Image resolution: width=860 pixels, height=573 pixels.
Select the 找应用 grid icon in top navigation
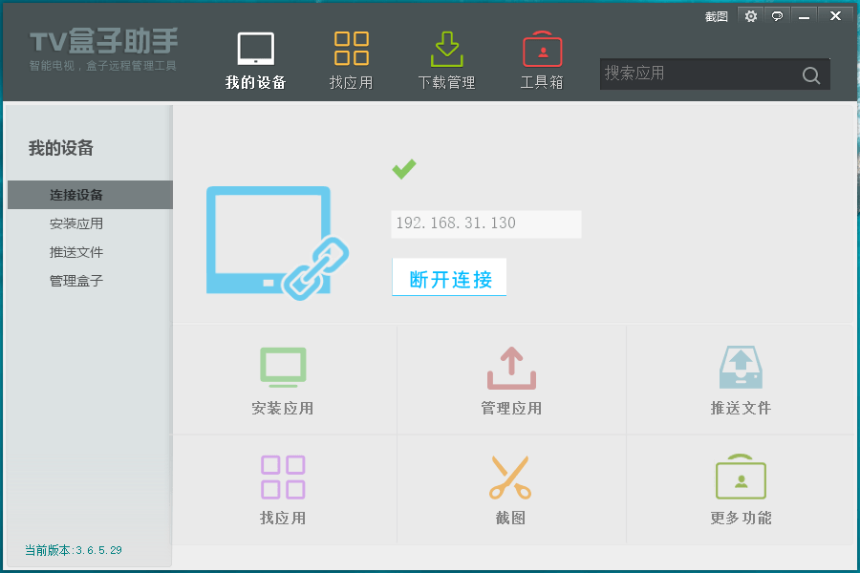pyautogui.click(x=352, y=48)
